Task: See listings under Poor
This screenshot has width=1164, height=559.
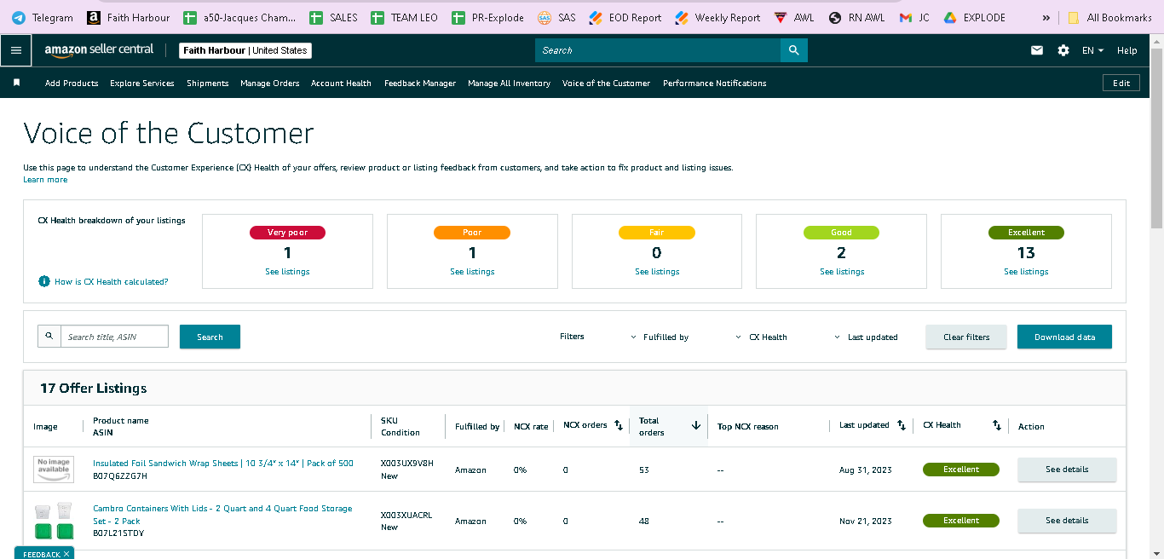Action: pyautogui.click(x=472, y=272)
